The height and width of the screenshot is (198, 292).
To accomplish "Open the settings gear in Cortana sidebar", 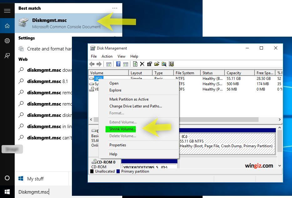I will (x=7, y=41).
